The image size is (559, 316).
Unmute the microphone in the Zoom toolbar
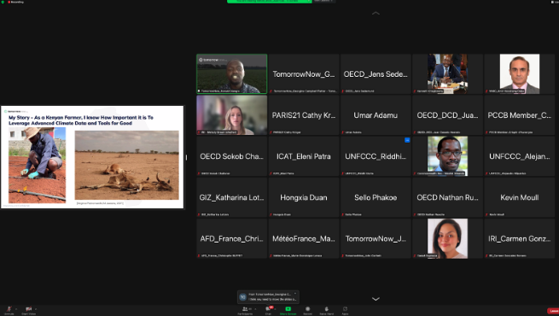[9, 310]
